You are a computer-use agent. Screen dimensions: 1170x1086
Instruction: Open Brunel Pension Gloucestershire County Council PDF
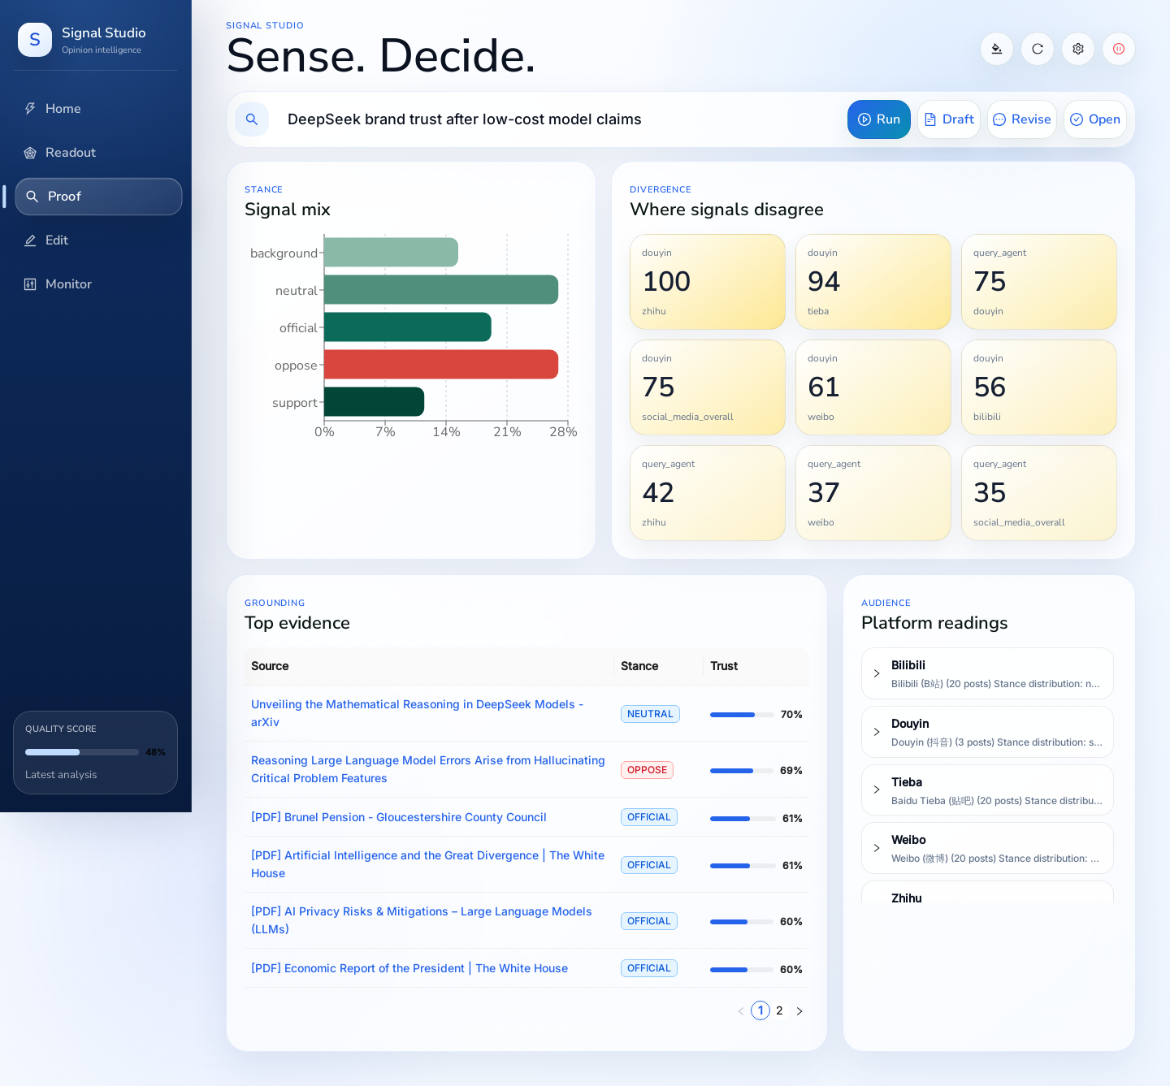click(399, 817)
